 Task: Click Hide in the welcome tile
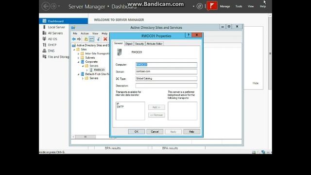click(256, 83)
